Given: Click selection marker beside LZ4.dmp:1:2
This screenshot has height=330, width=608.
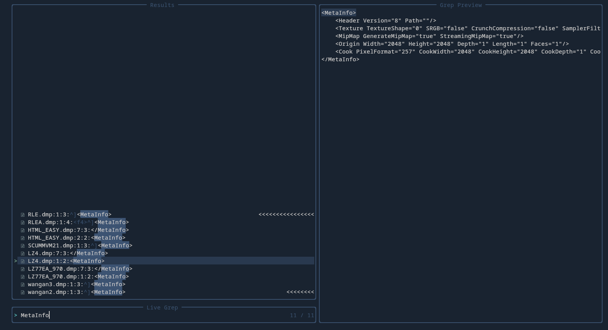Looking at the screenshot, I should pos(16,261).
